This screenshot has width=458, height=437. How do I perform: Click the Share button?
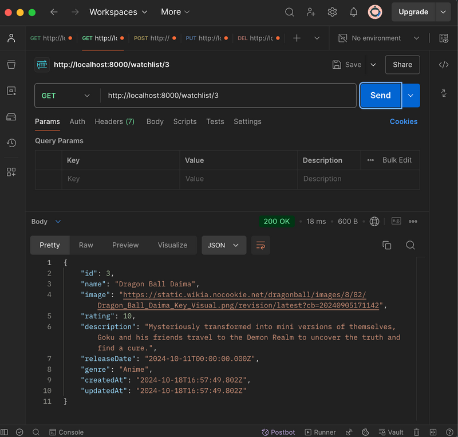tap(402, 65)
